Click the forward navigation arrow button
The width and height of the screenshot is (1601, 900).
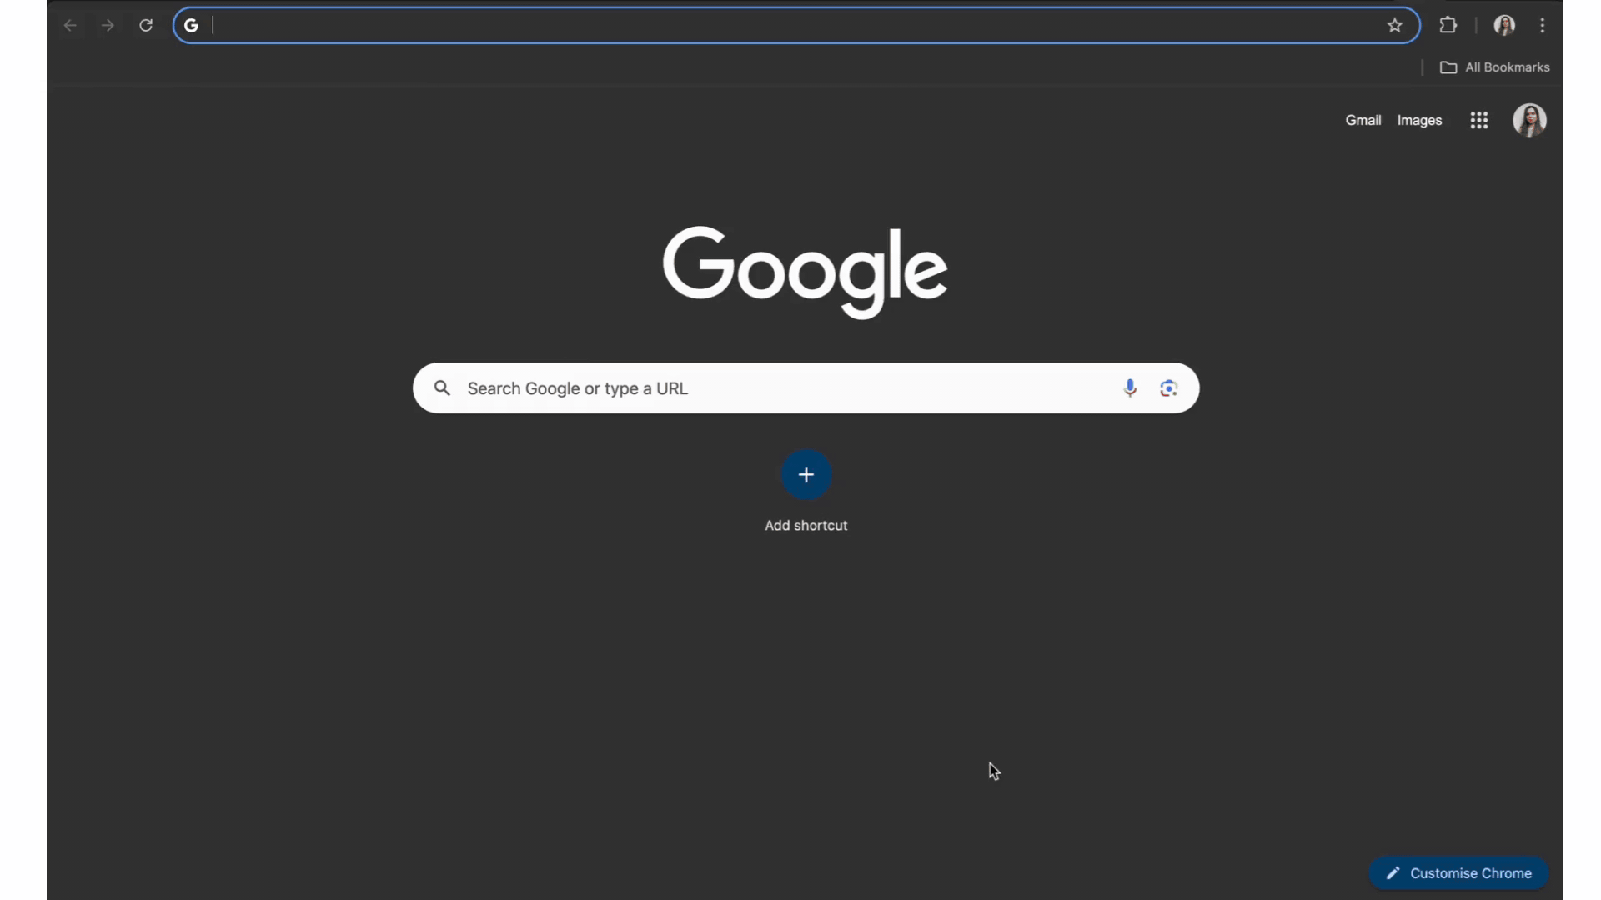click(107, 24)
